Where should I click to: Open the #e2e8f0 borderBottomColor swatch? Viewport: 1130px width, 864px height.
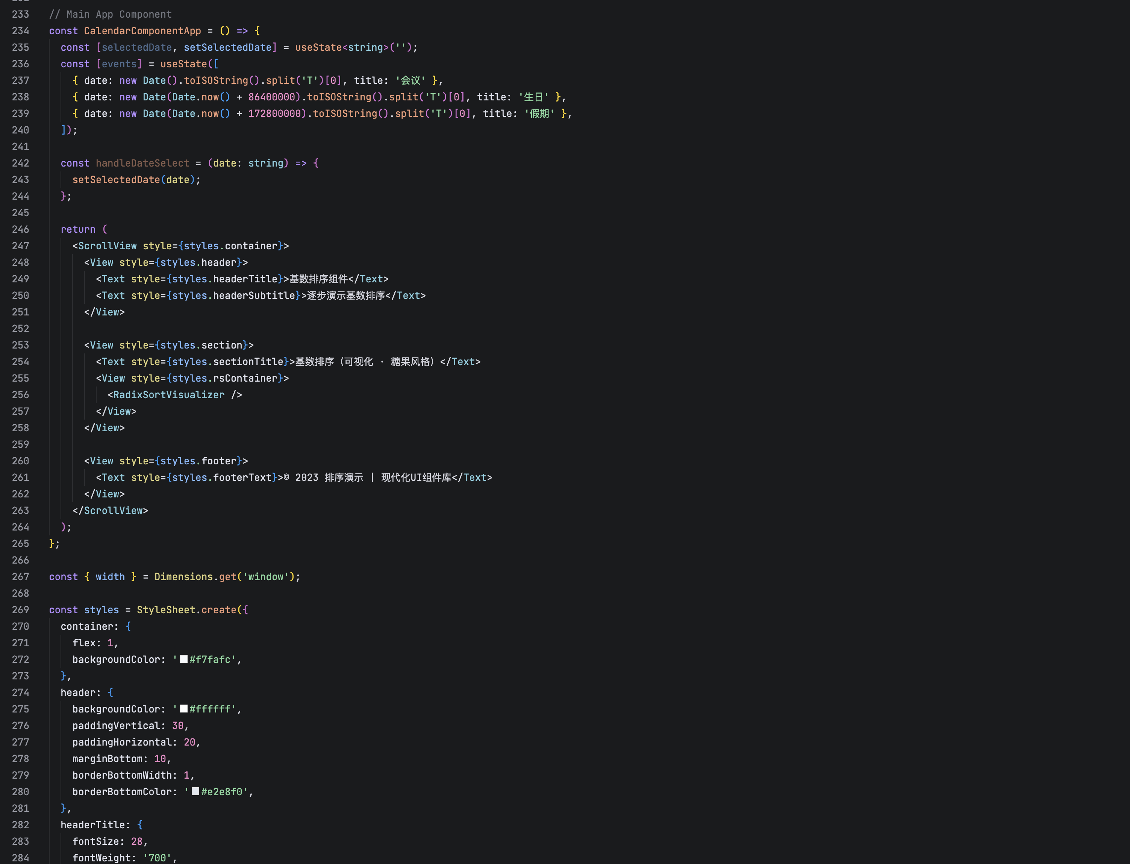pos(195,791)
